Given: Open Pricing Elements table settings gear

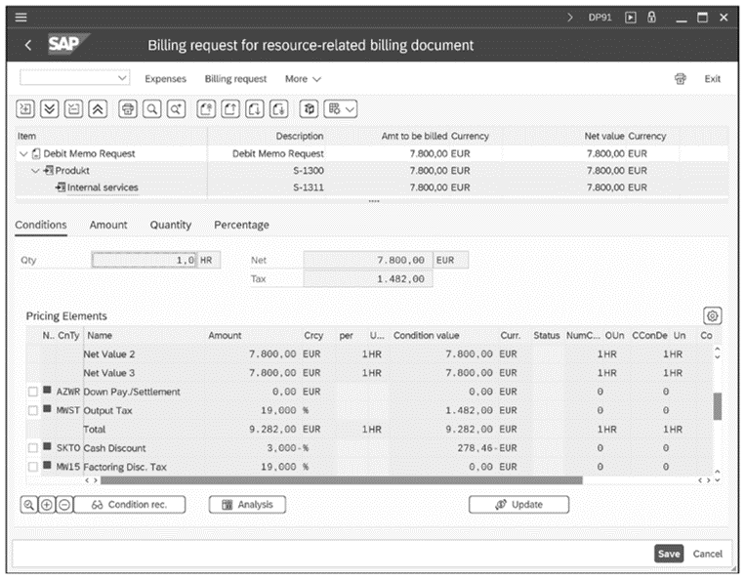Looking at the screenshot, I should pyautogui.click(x=712, y=316).
